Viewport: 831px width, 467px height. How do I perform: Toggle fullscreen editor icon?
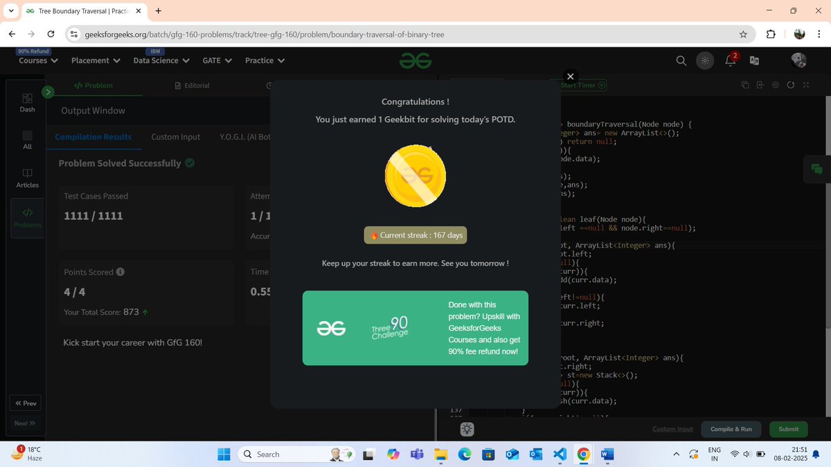(805, 85)
